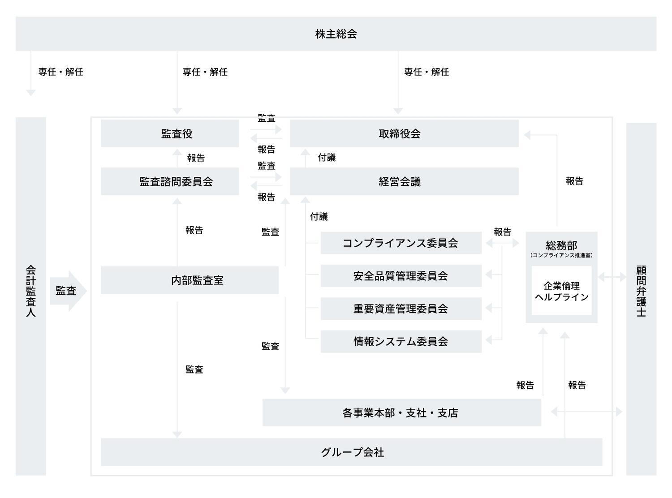Viewport: 672px width, 498px height.
Task: Click the 報告 label beside コンプライアンス委員会
Action: pos(502,232)
